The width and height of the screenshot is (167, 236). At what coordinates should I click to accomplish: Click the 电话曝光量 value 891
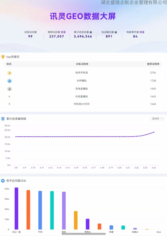point(109,36)
